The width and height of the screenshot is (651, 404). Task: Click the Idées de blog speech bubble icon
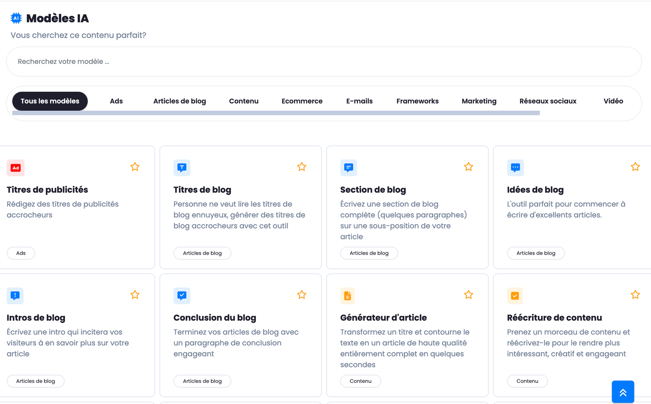[516, 168]
